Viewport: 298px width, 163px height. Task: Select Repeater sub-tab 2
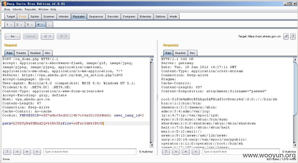pyautogui.click(x=17, y=25)
